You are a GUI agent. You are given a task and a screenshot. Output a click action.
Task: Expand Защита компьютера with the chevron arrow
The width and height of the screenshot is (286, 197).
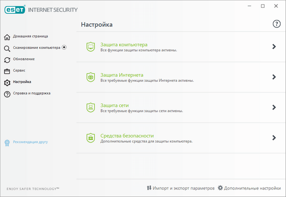click(274, 46)
